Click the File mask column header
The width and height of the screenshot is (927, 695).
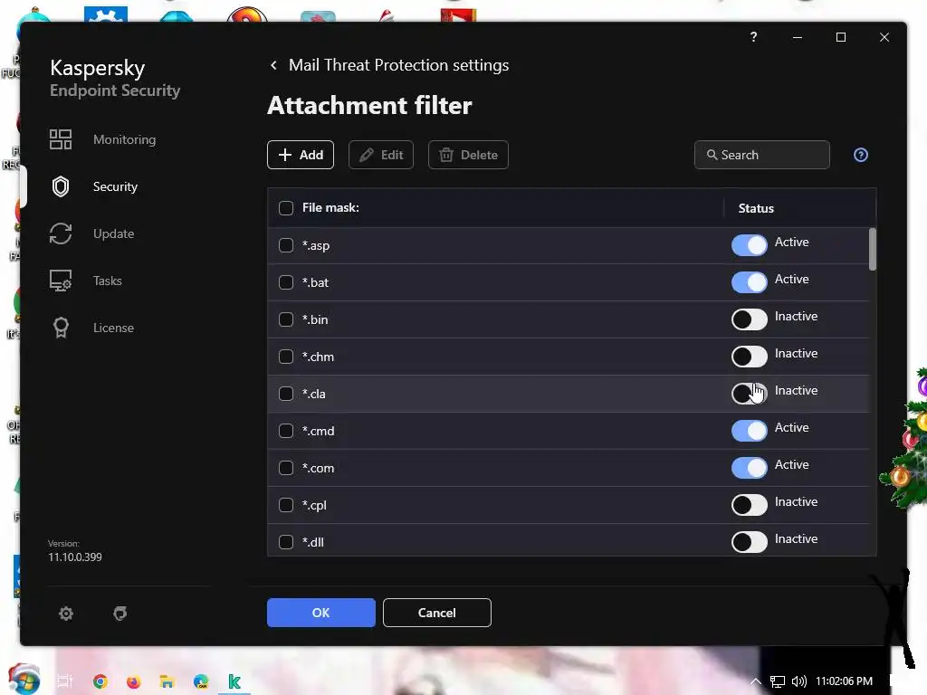coord(330,208)
